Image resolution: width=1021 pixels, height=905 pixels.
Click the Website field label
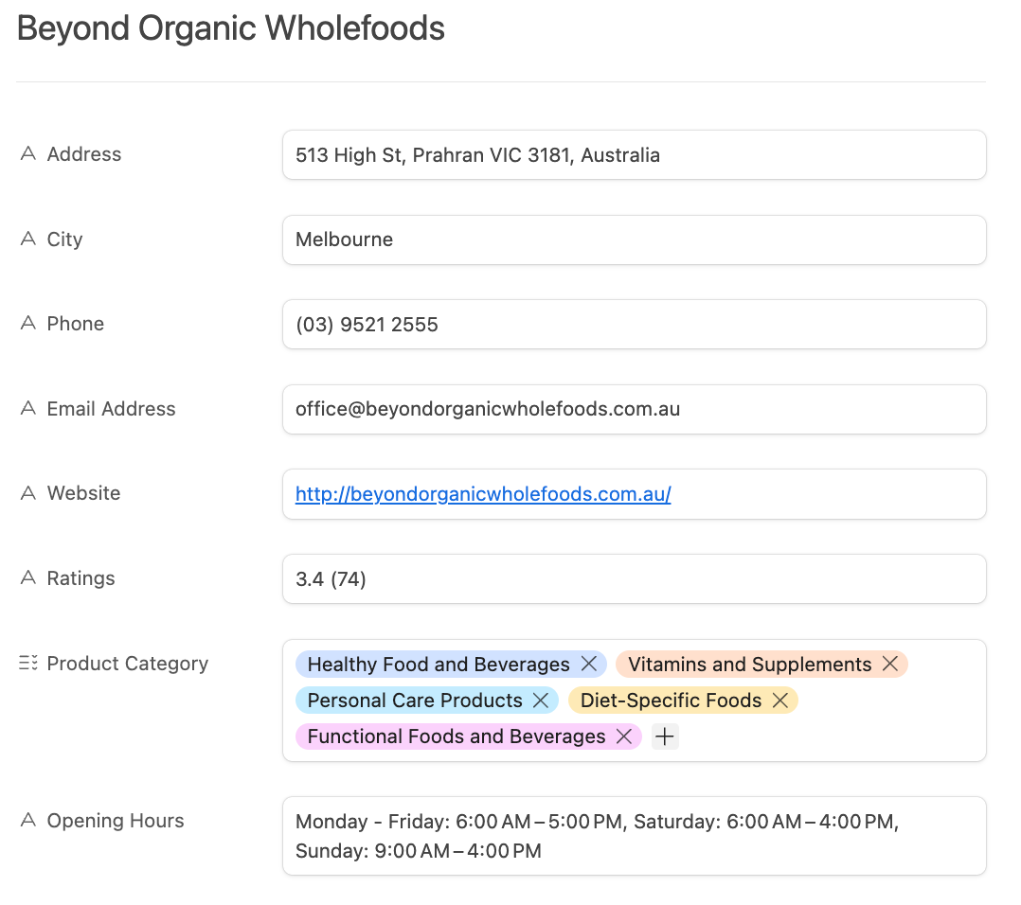click(x=83, y=493)
